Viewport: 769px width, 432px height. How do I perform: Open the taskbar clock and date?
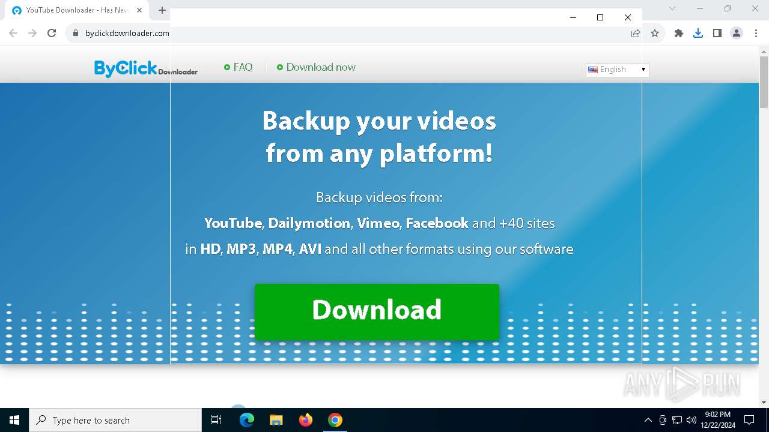tap(718, 420)
